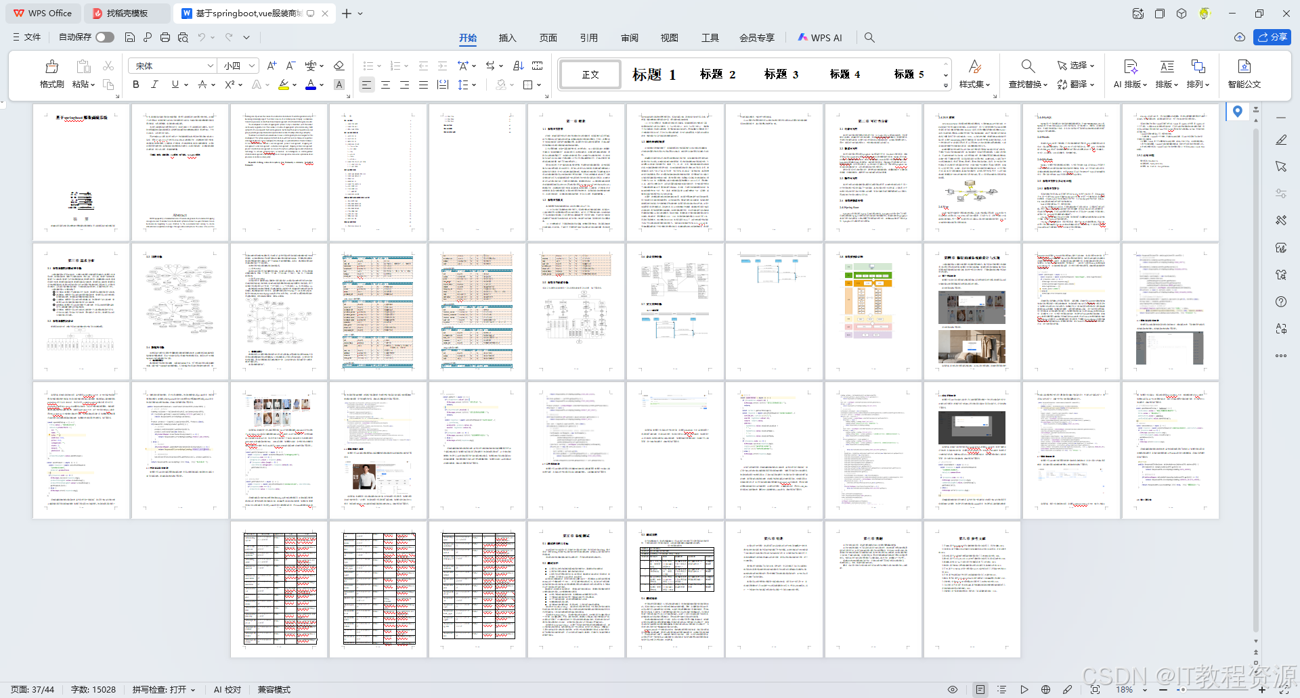Click the outline view icon in status bar
The image size is (1300, 698).
pyautogui.click(x=1002, y=690)
